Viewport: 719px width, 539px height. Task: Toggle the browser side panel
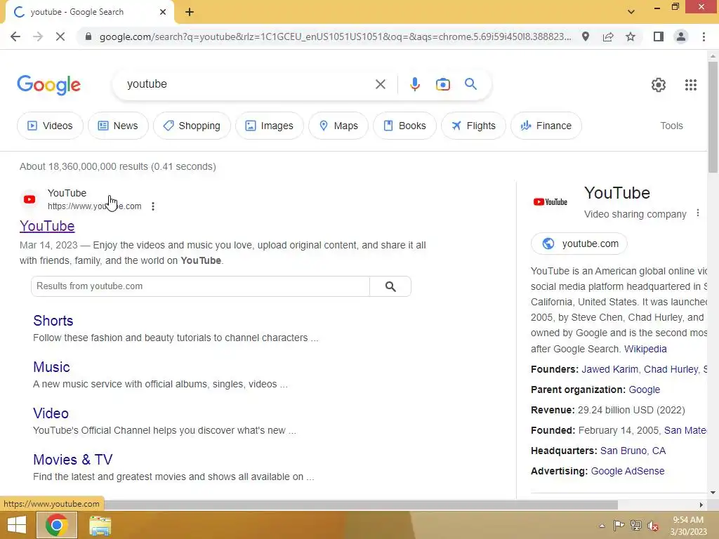click(x=659, y=36)
